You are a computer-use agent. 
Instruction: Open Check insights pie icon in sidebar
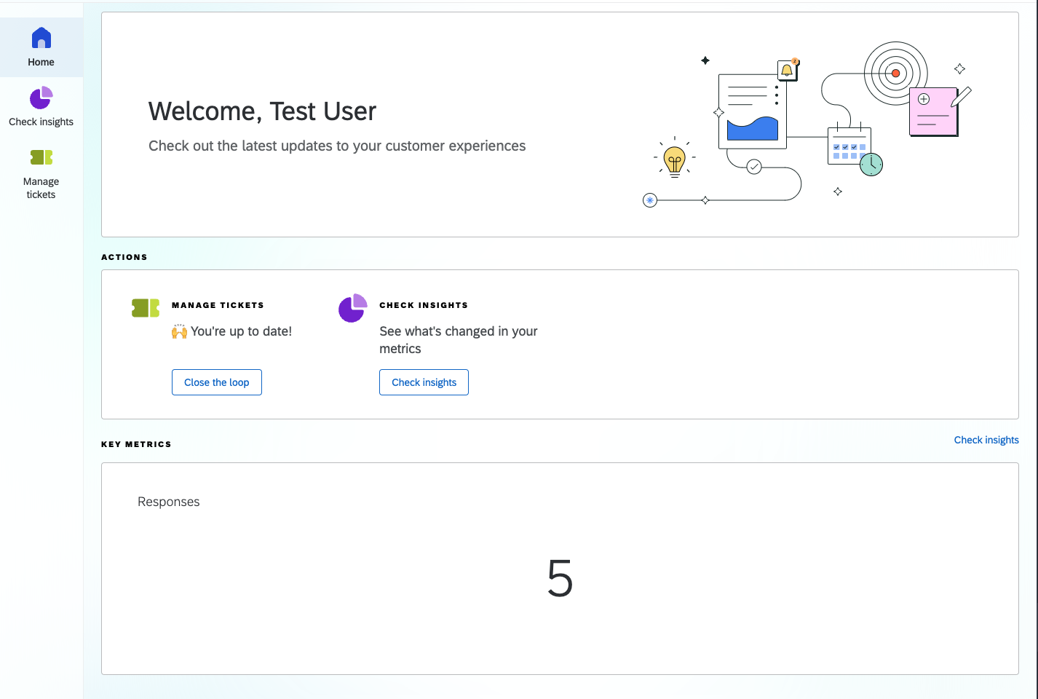tap(41, 98)
